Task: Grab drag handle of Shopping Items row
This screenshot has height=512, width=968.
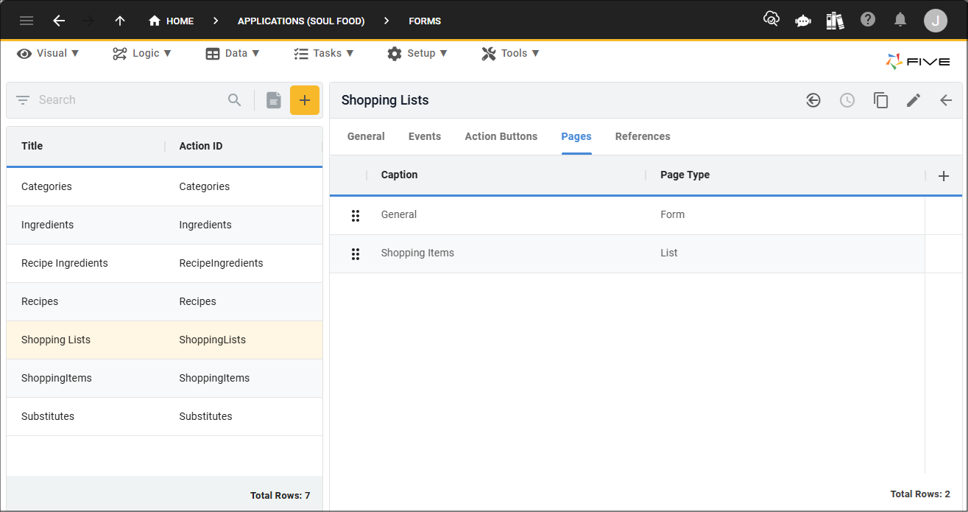Action: [x=356, y=253]
